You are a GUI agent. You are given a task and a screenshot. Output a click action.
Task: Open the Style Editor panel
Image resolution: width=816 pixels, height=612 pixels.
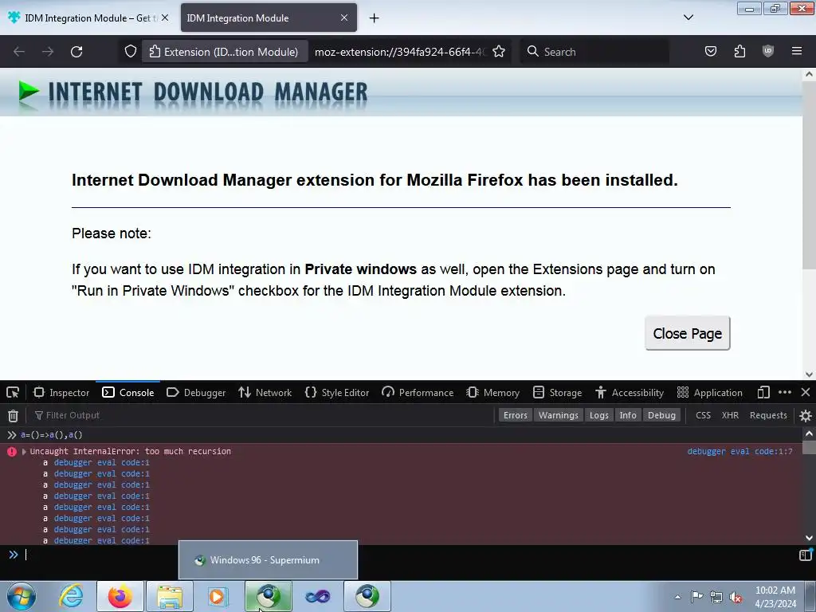point(337,392)
